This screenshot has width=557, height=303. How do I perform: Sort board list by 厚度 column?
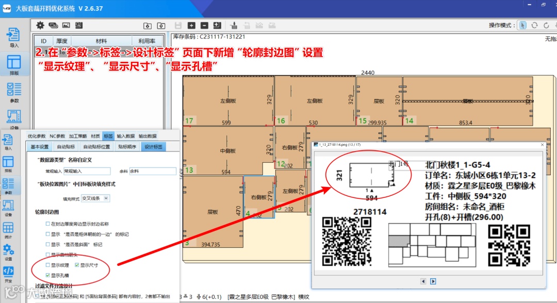tap(62, 41)
